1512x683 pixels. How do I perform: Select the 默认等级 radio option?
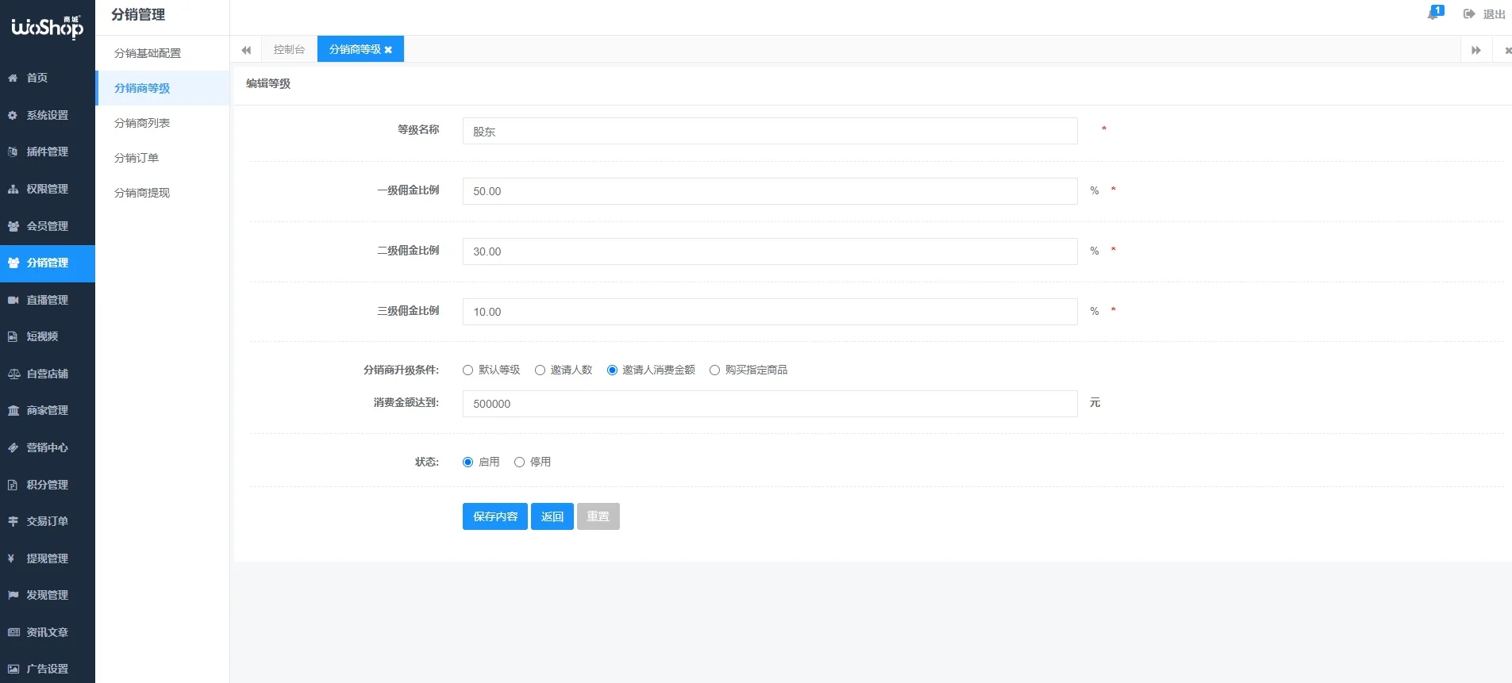(x=468, y=370)
